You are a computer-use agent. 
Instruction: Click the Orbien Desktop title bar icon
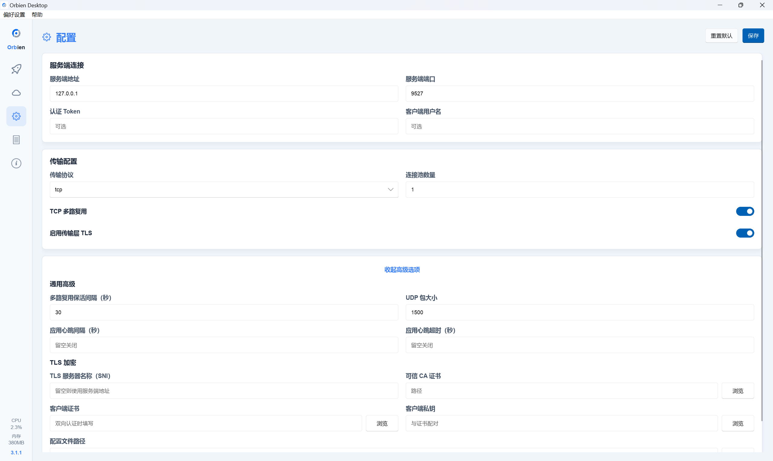[4, 5]
